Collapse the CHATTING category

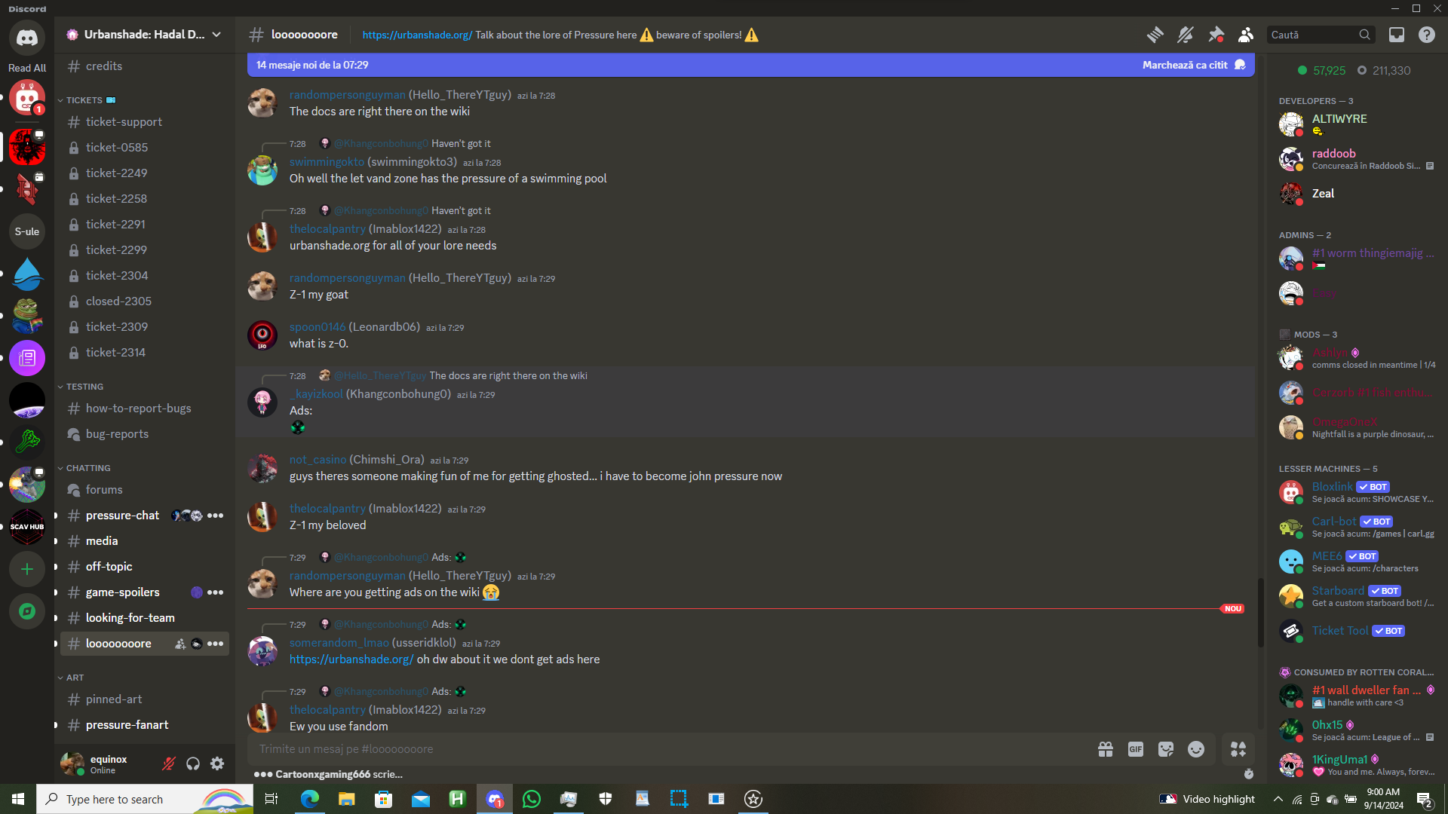(87, 468)
